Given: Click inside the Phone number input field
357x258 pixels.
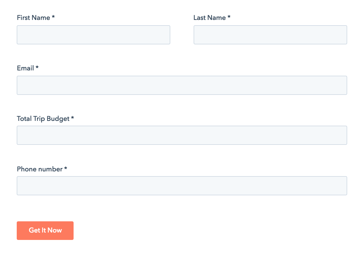Looking at the screenshot, I should point(182,185).
